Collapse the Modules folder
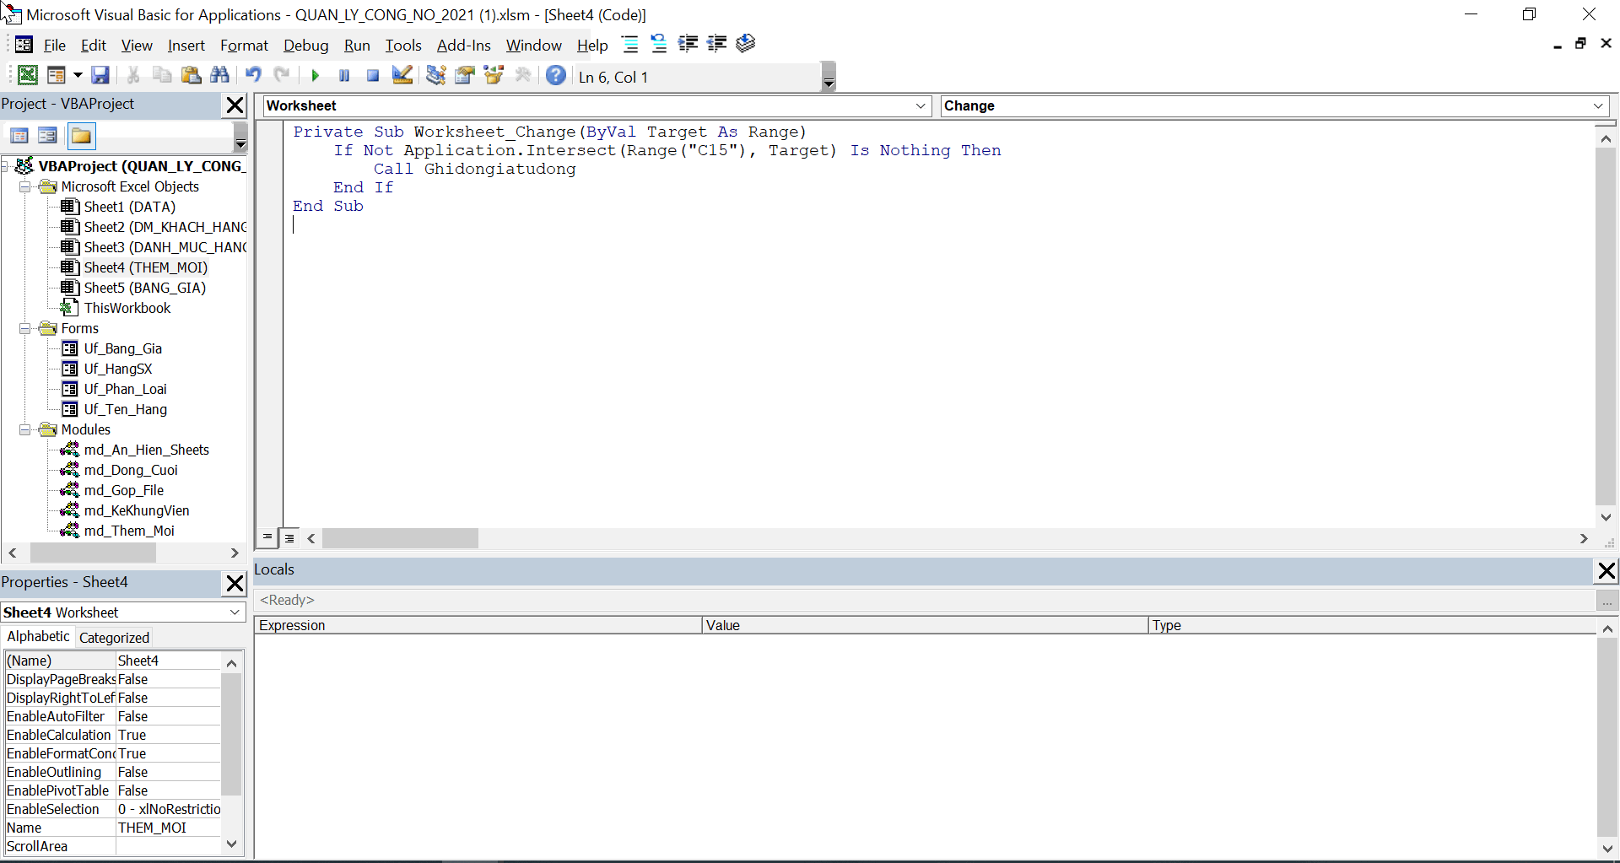1620x863 pixels. coord(25,429)
